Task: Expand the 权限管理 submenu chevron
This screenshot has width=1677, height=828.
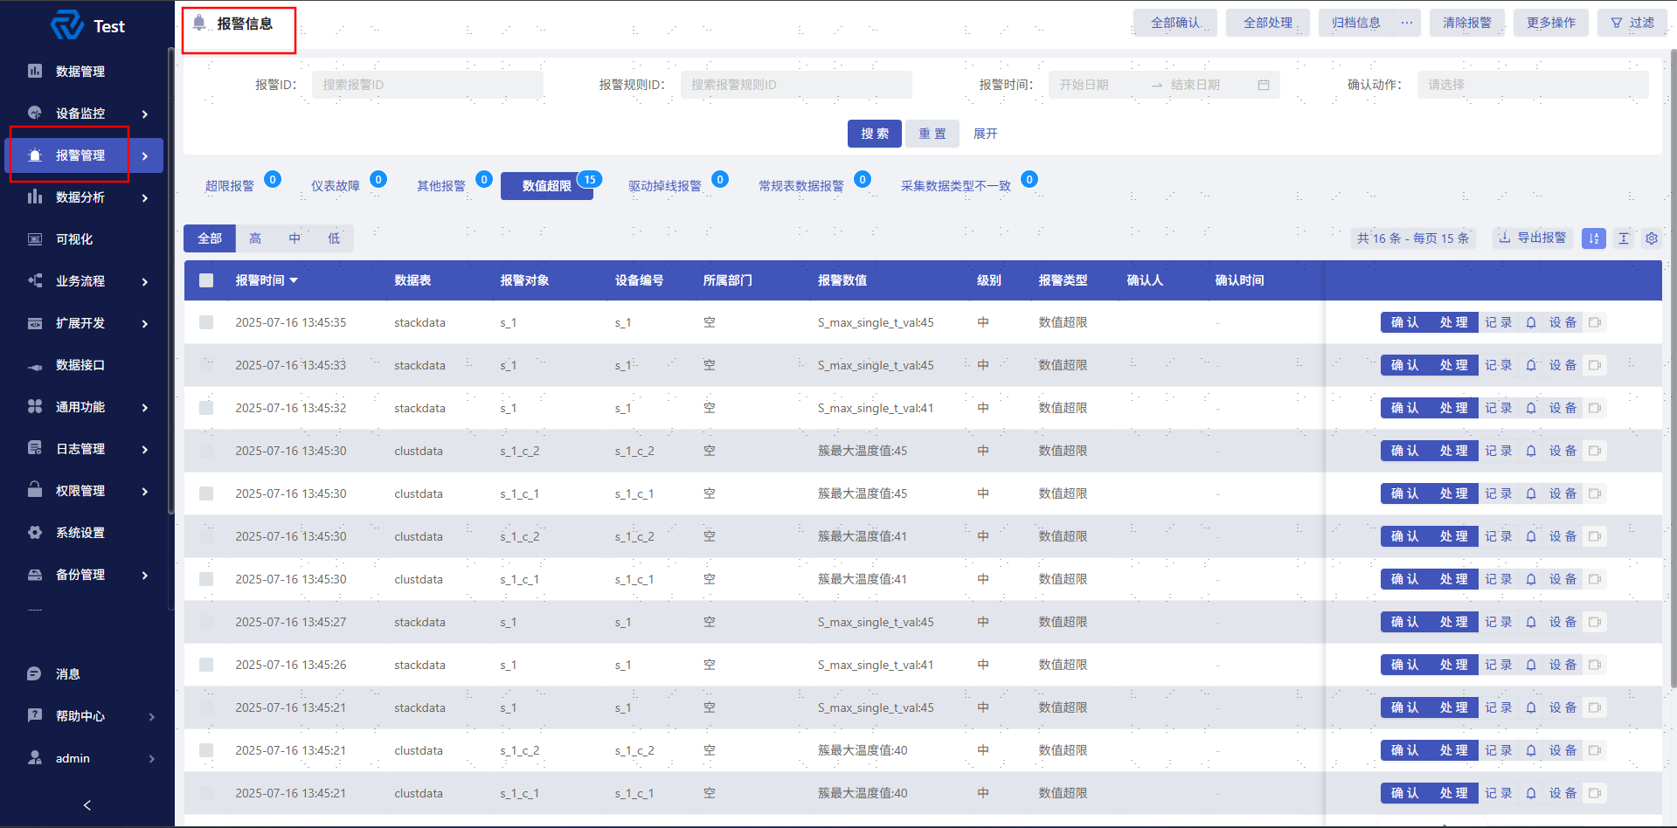Action: [x=145, y=491]
